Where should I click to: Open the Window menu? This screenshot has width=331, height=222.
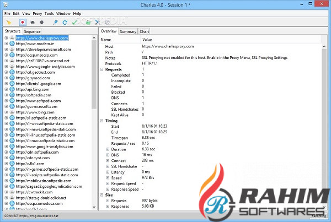[x=63, y=13]
